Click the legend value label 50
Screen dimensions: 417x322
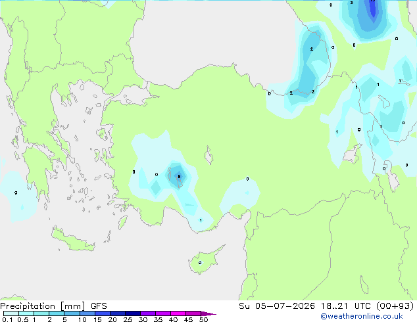(204, 319)
